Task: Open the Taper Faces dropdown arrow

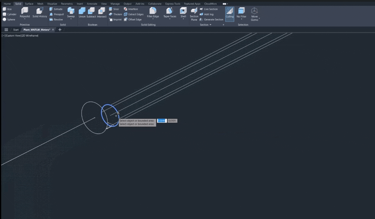Action: 170,19
